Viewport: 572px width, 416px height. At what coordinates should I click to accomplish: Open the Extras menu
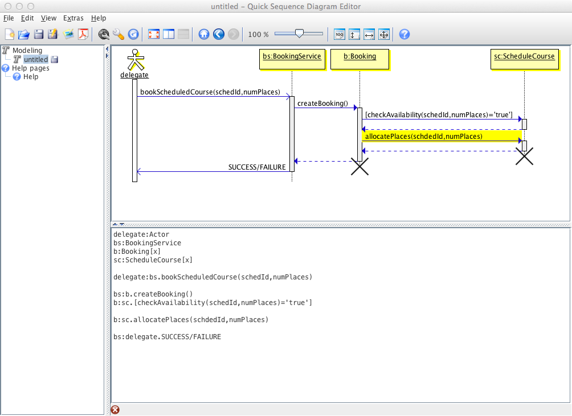pyautogui.click(x=73, y=18)
